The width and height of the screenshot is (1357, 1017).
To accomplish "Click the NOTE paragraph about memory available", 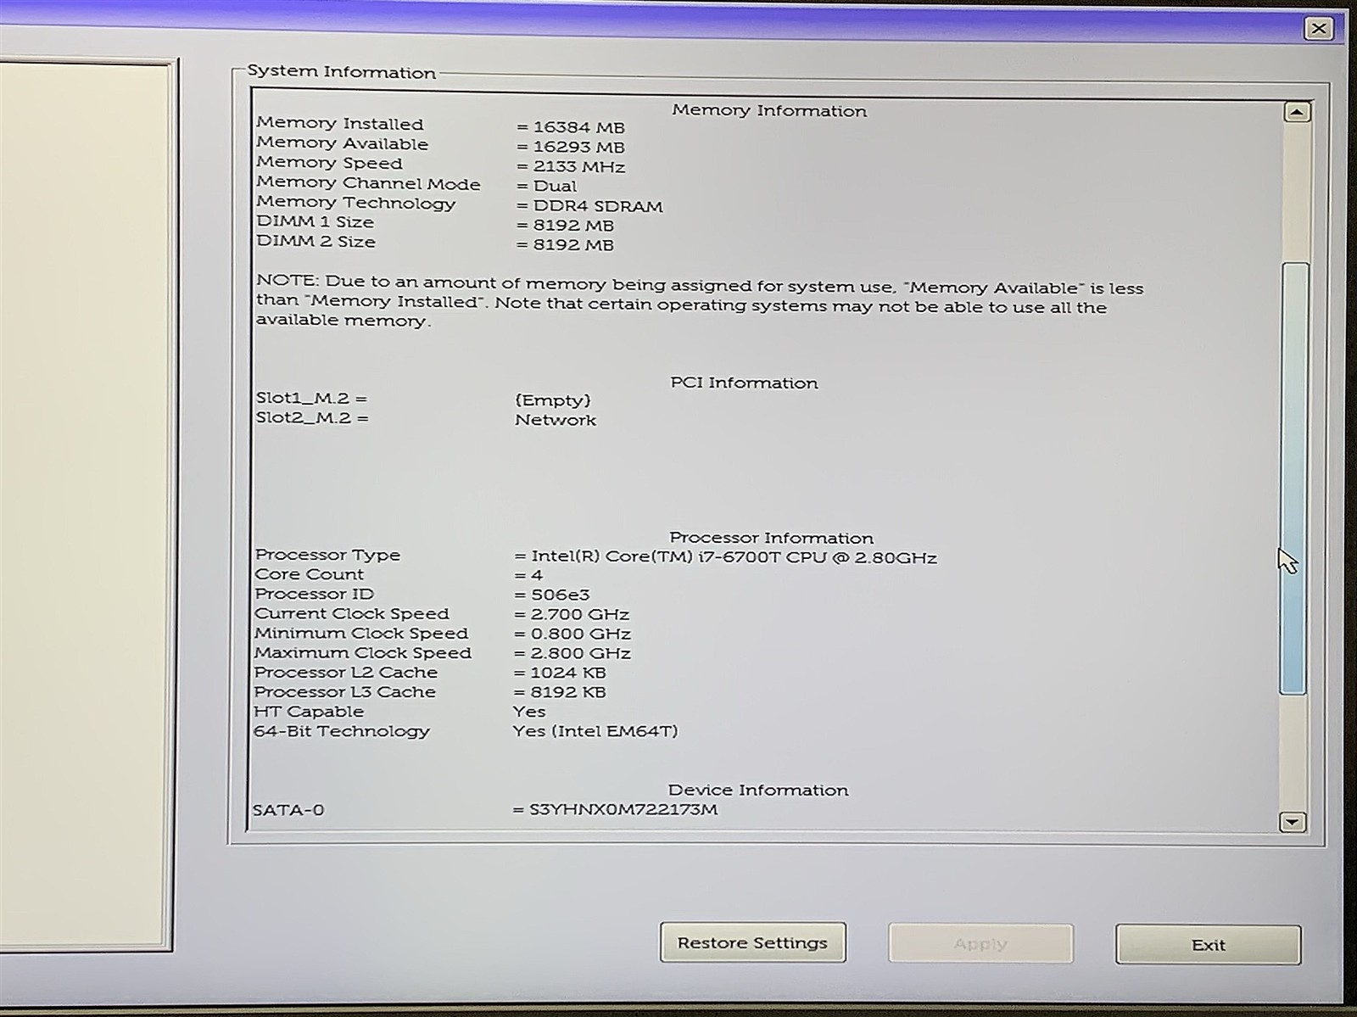I will pos(699,303).
